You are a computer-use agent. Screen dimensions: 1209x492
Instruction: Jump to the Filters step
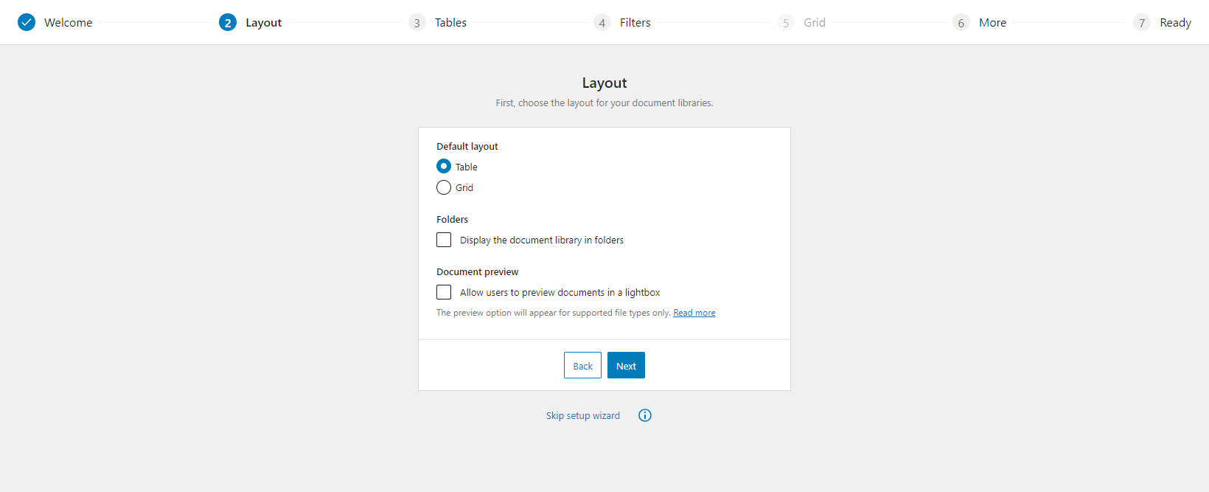click(x=635, y=22)
